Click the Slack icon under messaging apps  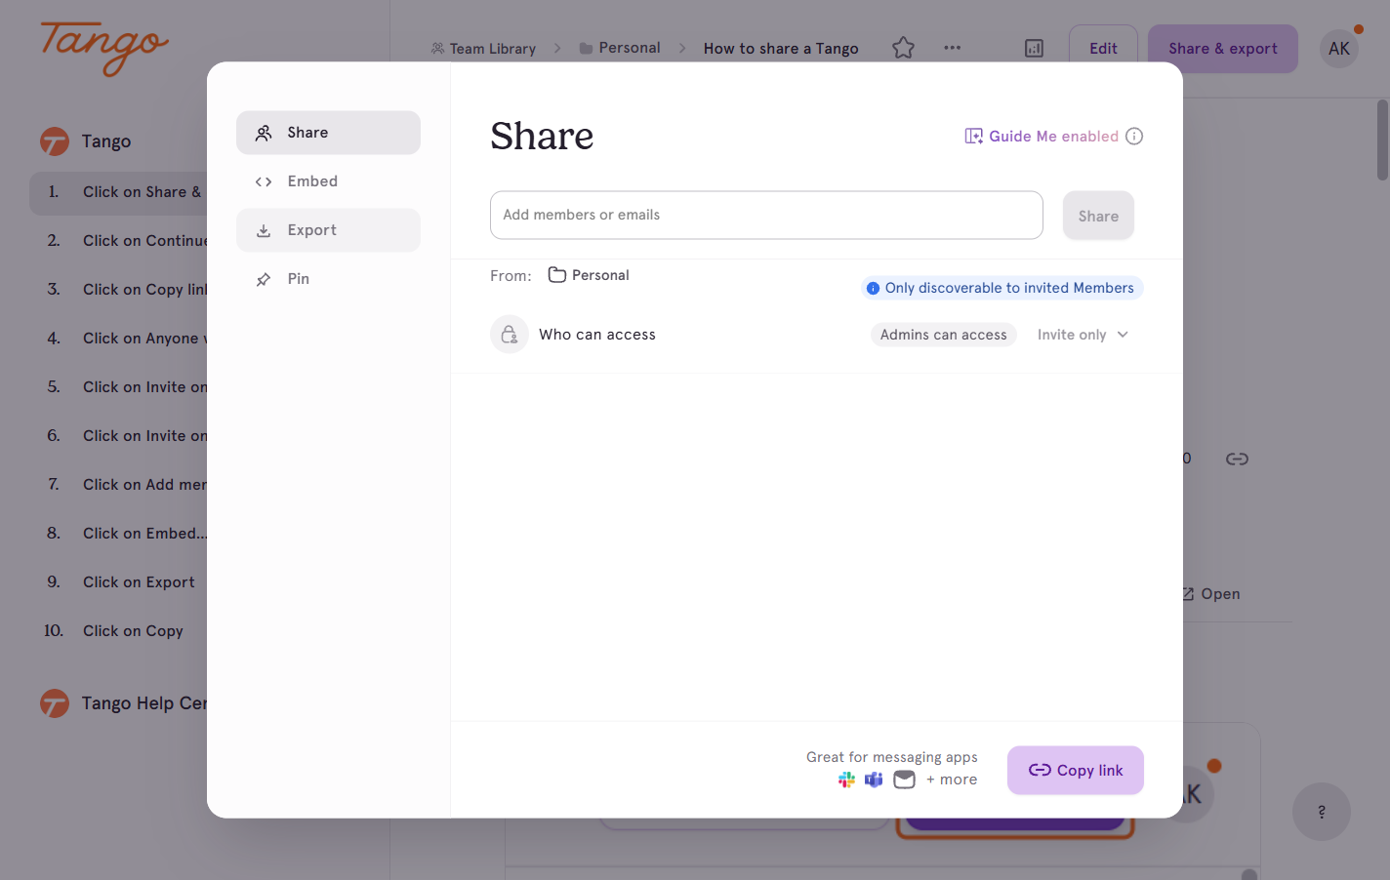846,780
